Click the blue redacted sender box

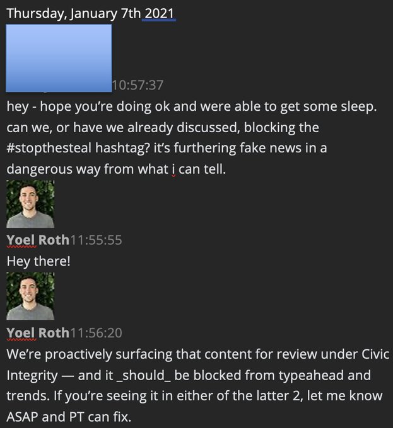(x=59, y=58)
